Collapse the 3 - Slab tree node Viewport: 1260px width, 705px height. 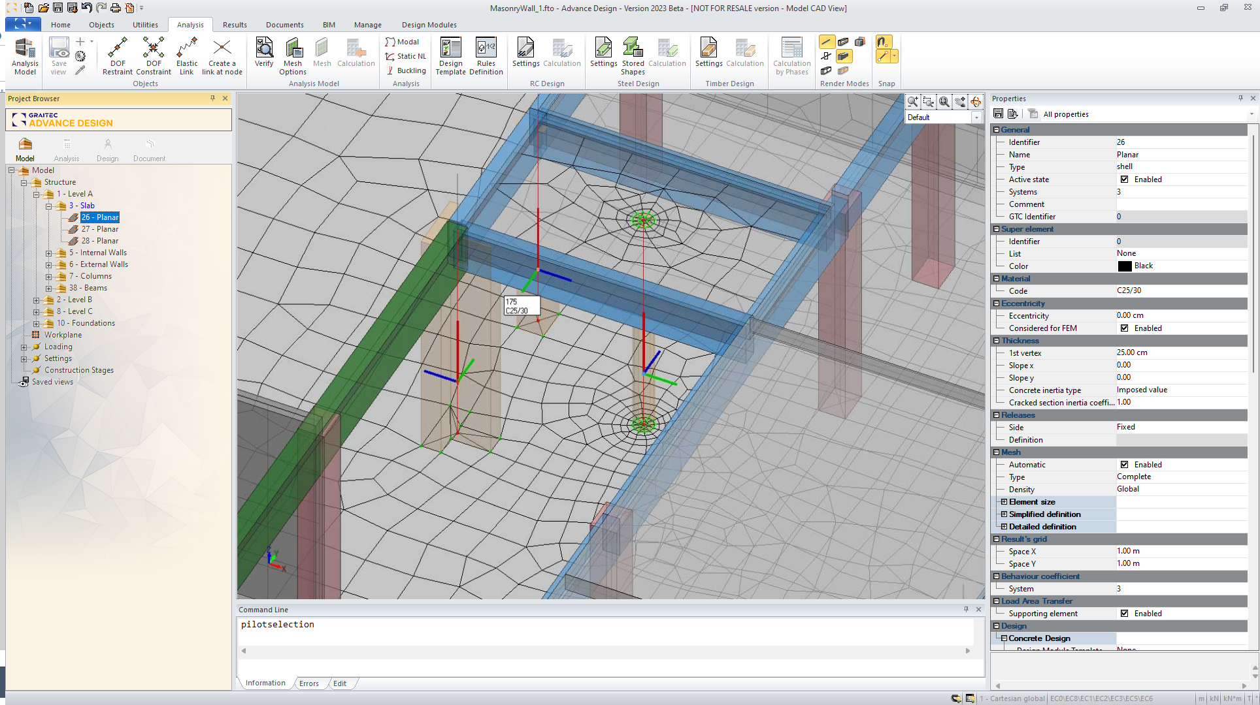(48, 206)
